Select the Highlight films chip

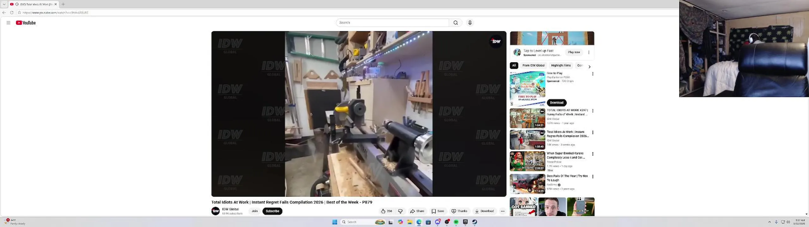(x=561, y=66)
